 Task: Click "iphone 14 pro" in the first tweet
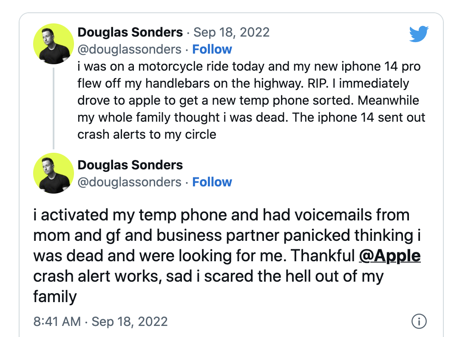point(381,66)
